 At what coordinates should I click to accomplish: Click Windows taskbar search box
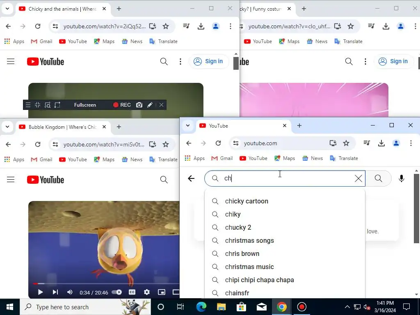(x=85, y=307)
